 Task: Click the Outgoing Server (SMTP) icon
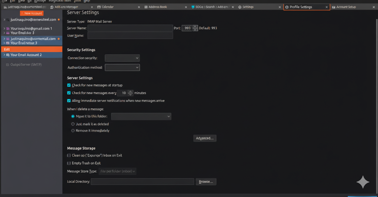7,64
